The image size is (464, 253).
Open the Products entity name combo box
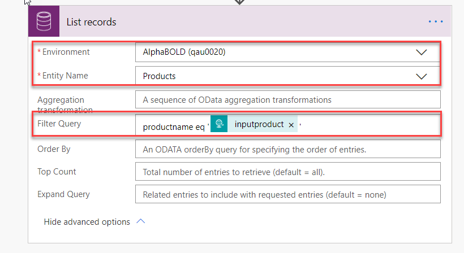point(287,76)
